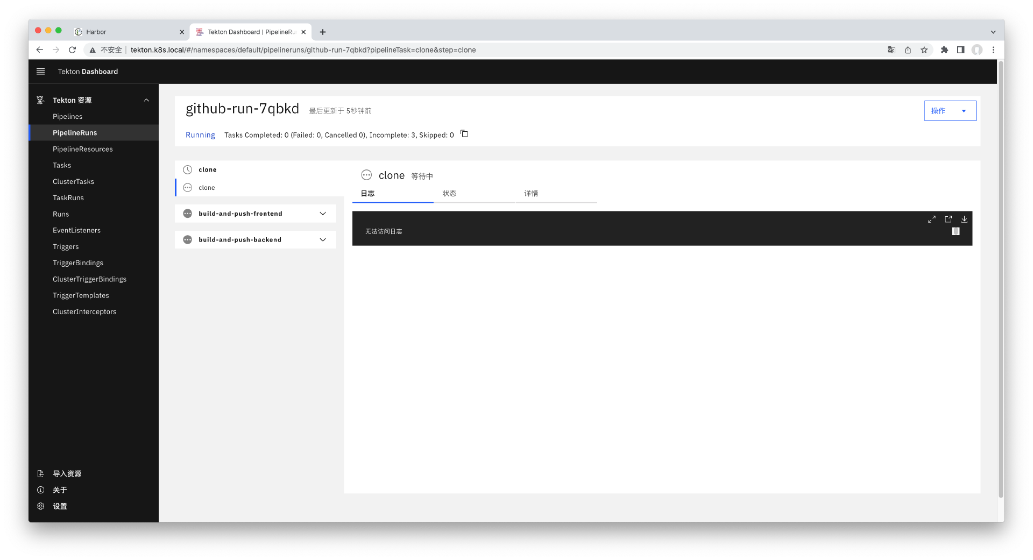Open the browser profile avatar

click(x=977, y=50)
